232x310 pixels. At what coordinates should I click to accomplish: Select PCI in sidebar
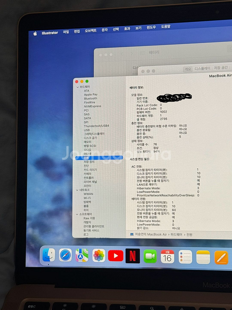[x=86, y=110]
